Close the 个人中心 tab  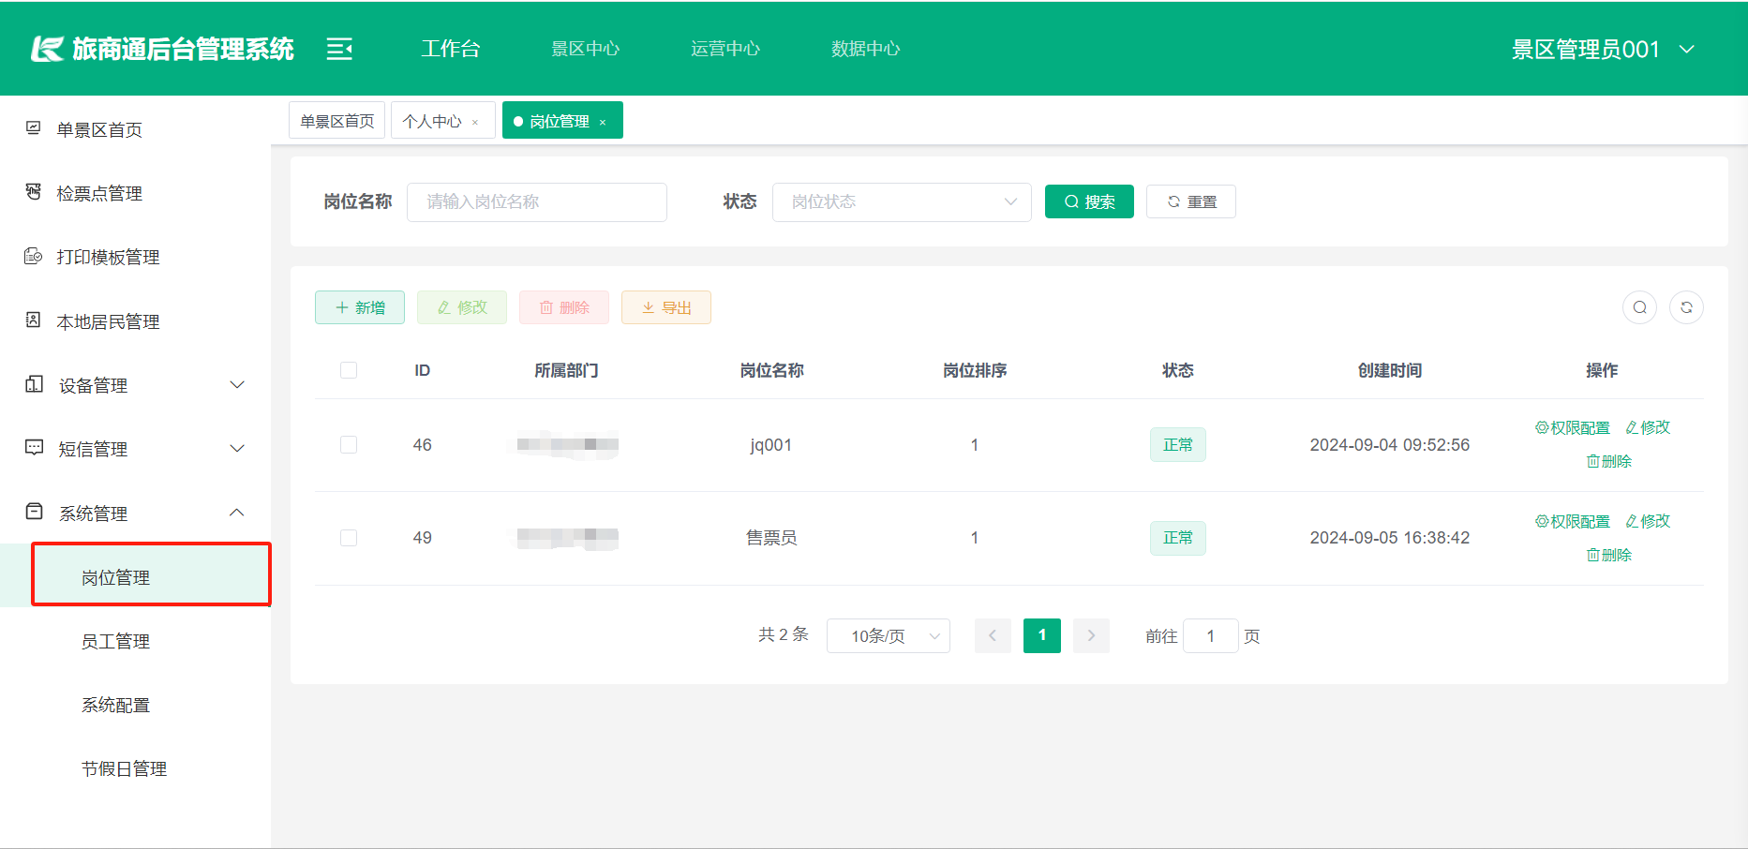476,123
